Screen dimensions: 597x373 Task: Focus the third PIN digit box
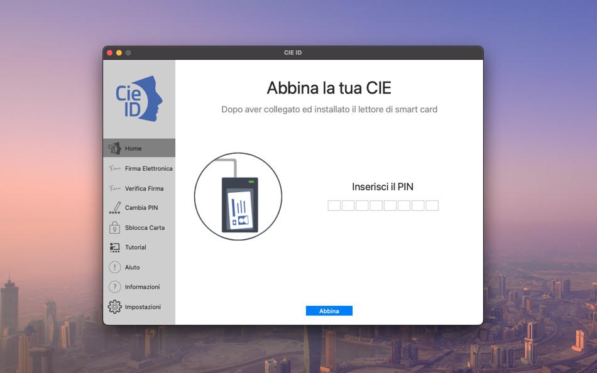click(362, 205)
